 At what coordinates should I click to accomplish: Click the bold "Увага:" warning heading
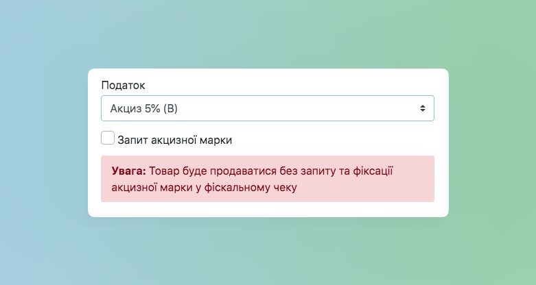click(128, 171)
